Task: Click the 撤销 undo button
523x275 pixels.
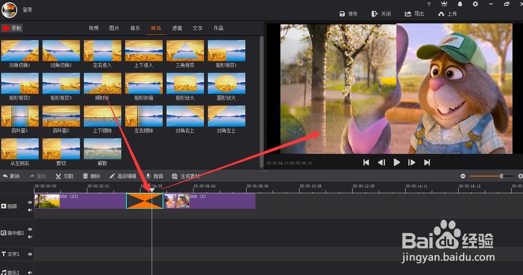Action: 12,176
